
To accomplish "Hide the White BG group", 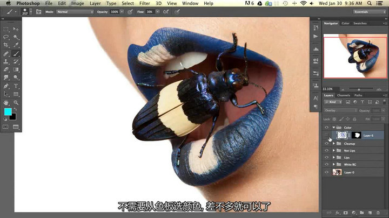I will coord(326,164).
